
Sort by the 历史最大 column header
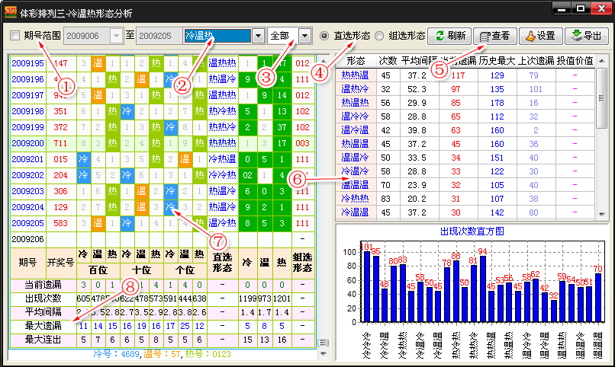point(497,61)
